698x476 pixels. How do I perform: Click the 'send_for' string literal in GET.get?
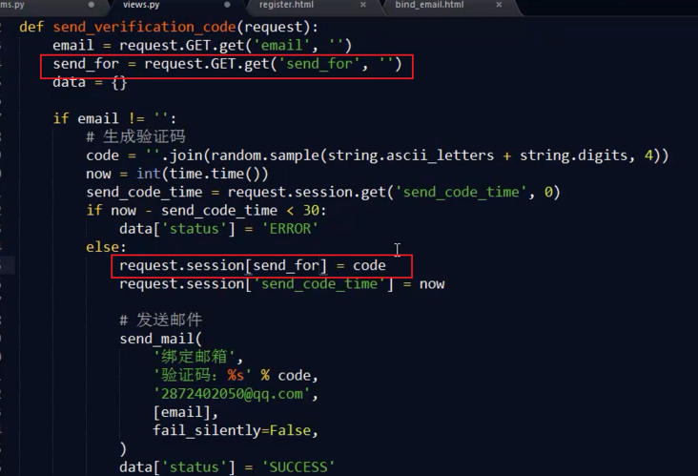pos(318,64)
